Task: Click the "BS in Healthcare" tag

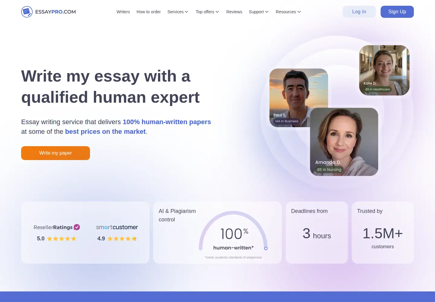Action: (x=378, y=89)
